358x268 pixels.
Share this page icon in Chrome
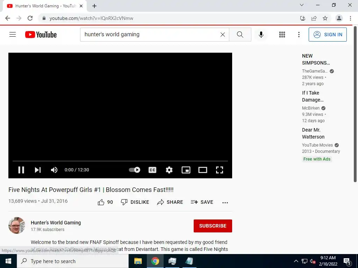(x=314, y=18)
